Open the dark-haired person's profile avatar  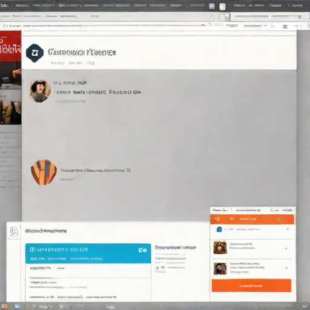click(x=40, y=91)
